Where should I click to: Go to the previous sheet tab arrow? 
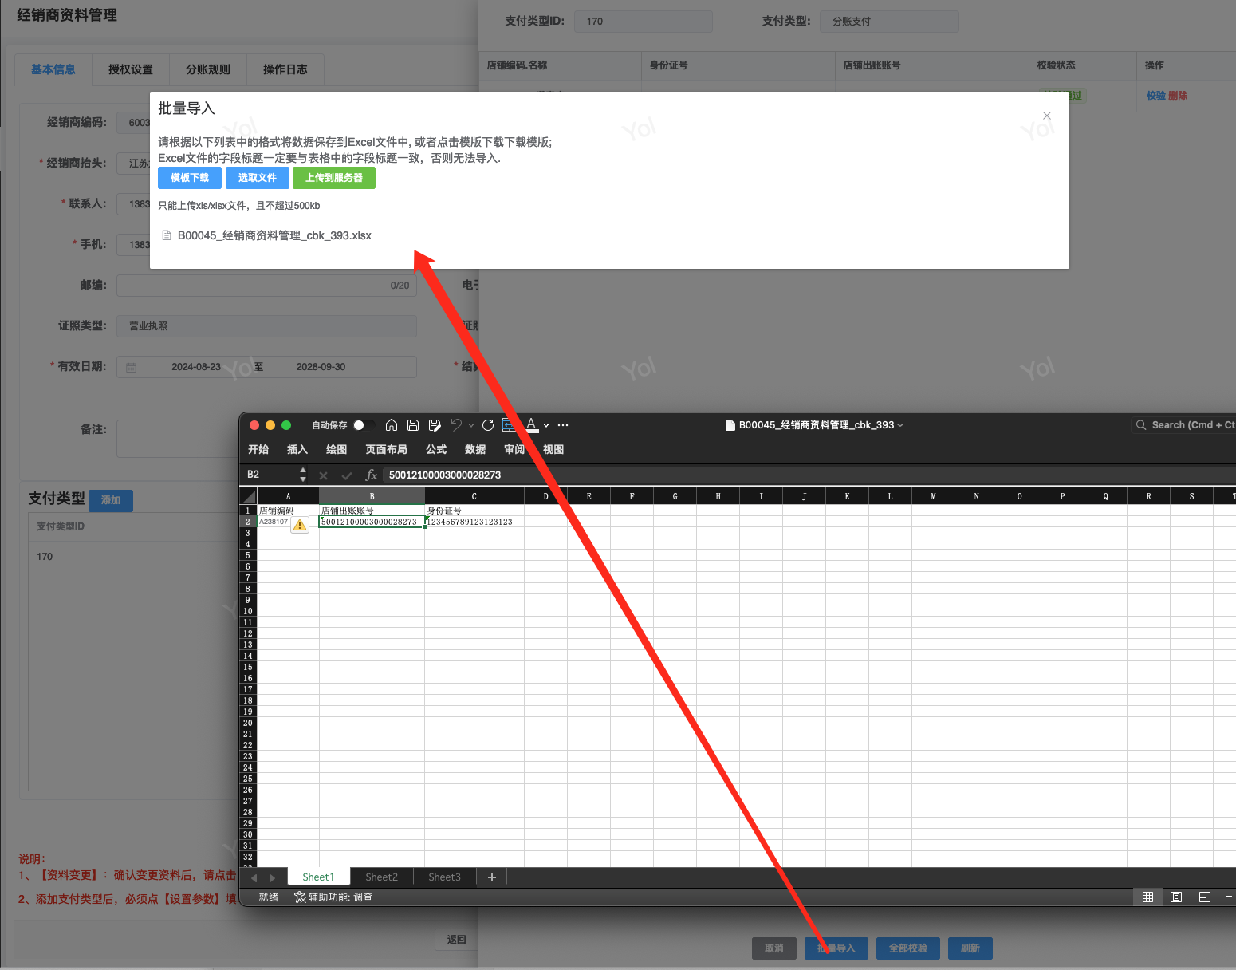tap(254, 877)
